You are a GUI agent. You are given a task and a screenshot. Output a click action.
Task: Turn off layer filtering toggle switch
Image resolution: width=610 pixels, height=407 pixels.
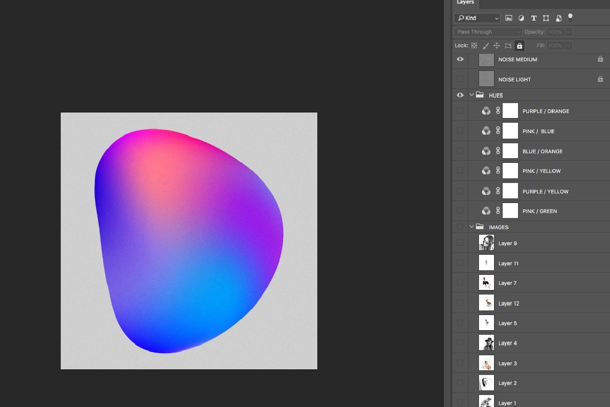point(570,18)
